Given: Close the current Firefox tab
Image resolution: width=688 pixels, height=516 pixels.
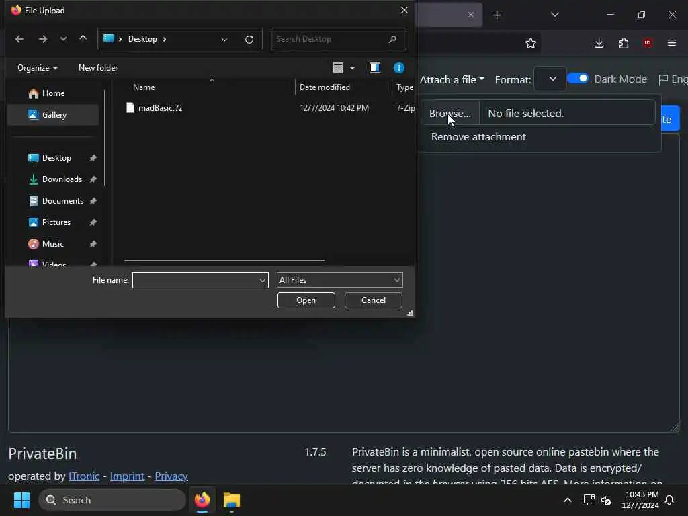Looking at the screenshot, I should click(x=471, y=15).
